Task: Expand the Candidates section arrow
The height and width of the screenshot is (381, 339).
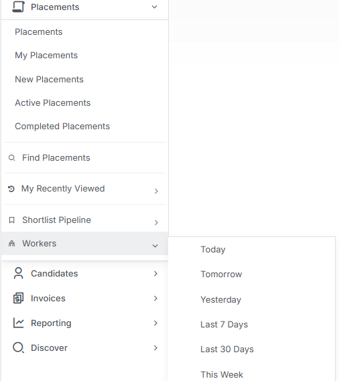Action: 155,274
